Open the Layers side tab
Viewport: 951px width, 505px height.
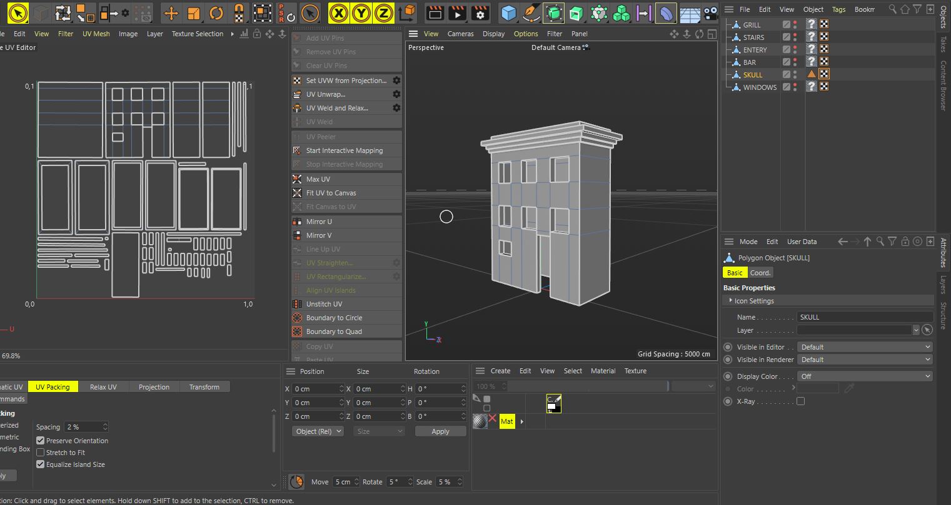[x=943, y=284]
